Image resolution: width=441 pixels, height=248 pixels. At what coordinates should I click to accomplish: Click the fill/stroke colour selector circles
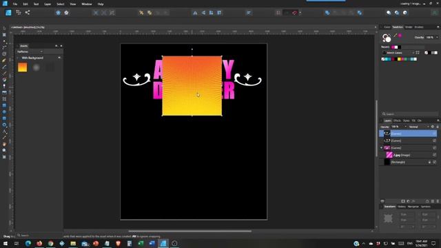(x=387, y=38)
